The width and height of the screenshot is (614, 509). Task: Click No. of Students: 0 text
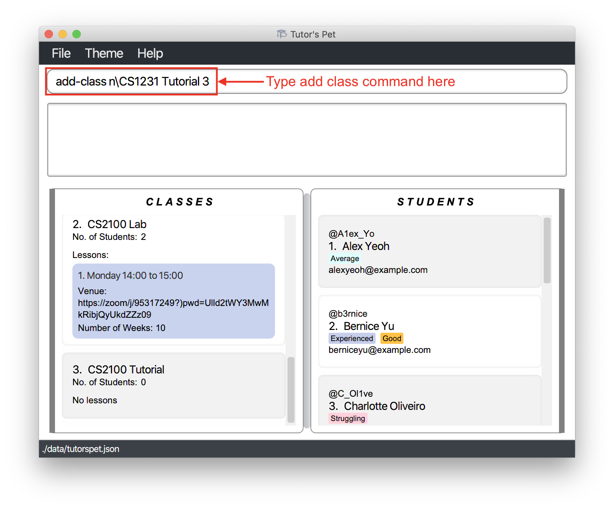click(109, 382)
